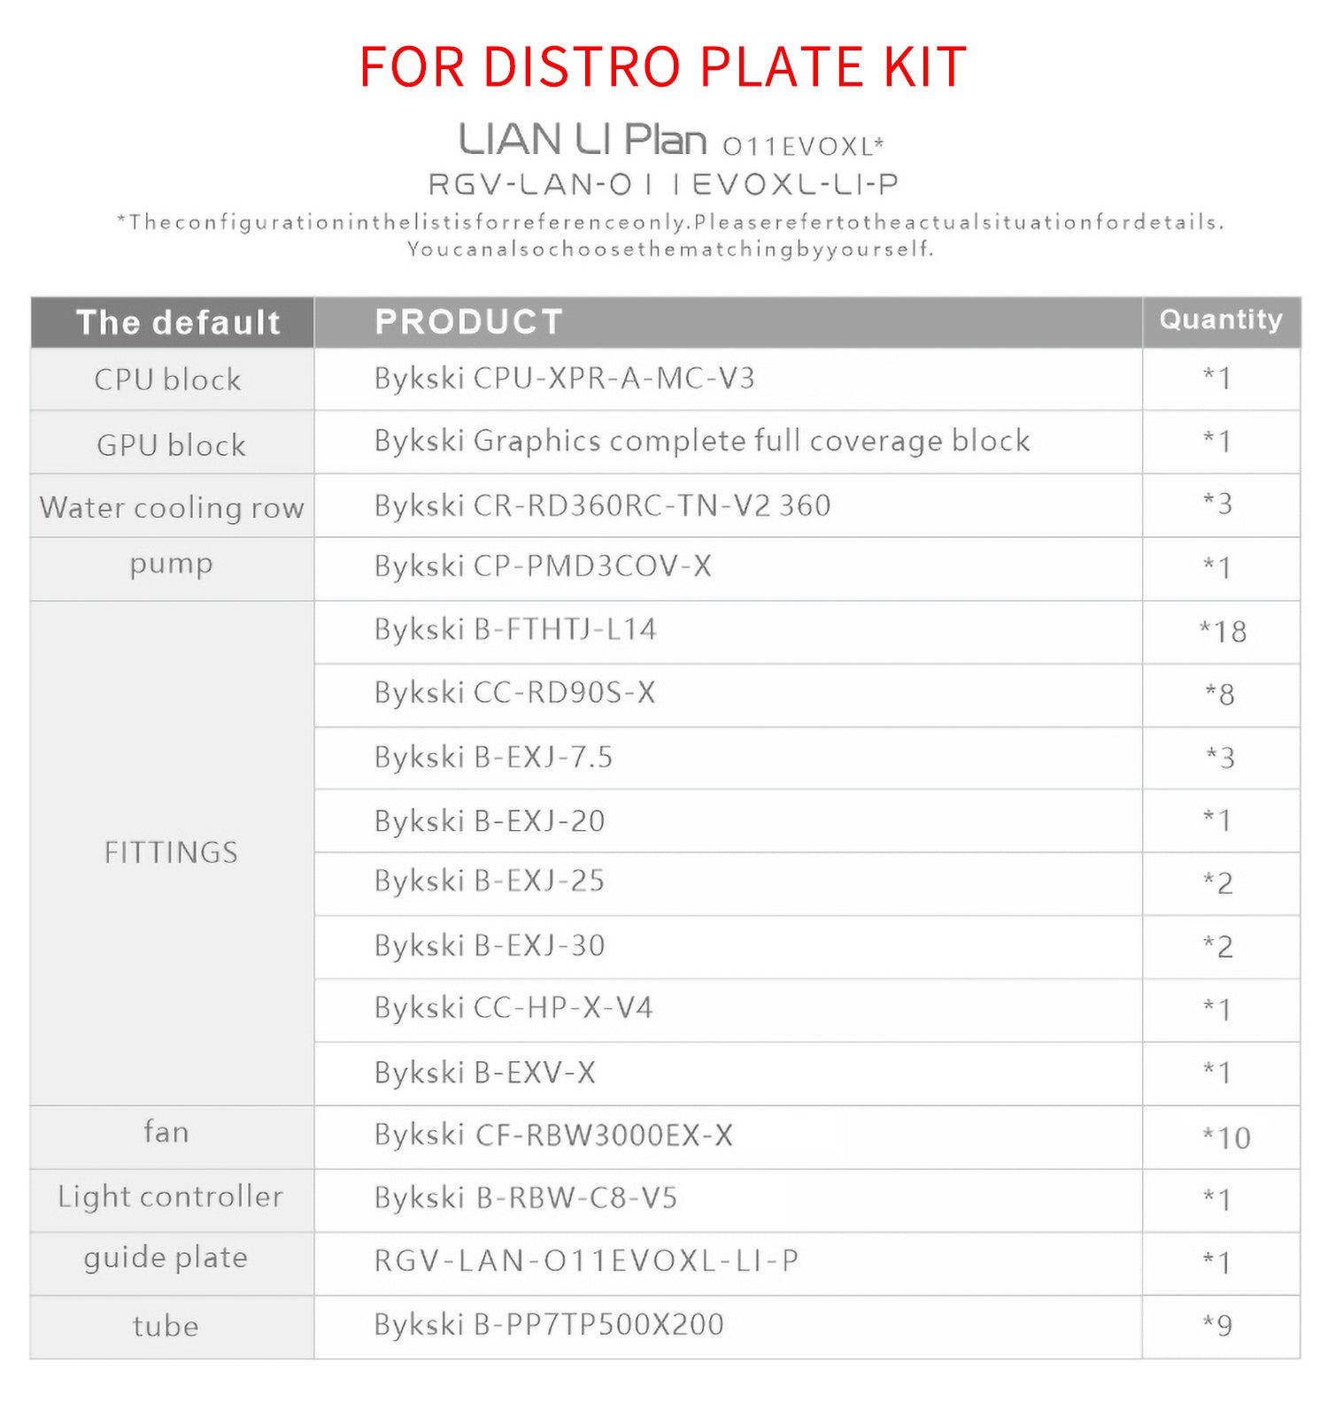Select the "Bykski B-EXJ-7.5" product cell
The image size is (1328, 1401).
coord(493,758)
